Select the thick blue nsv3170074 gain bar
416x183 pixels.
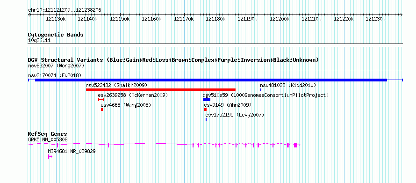pyautogui.click(x=211, y=80)
